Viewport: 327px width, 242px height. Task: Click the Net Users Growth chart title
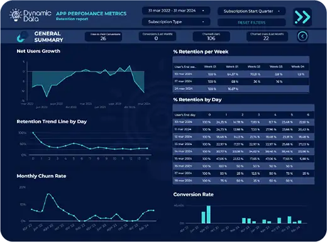38,51
